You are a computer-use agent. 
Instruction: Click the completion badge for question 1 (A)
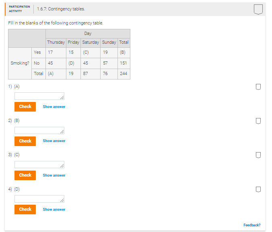point(258,87)
